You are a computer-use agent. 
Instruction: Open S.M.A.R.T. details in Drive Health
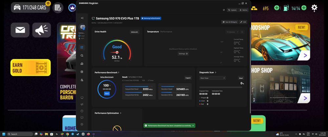134,32
